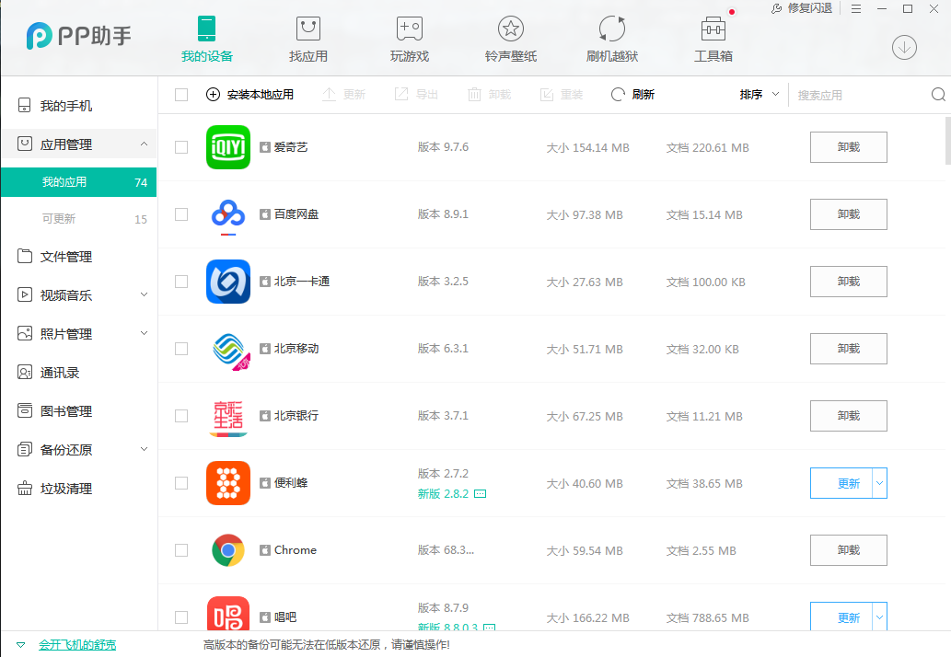Check the 爱奇艺 row checkbox

pos(180,147)
